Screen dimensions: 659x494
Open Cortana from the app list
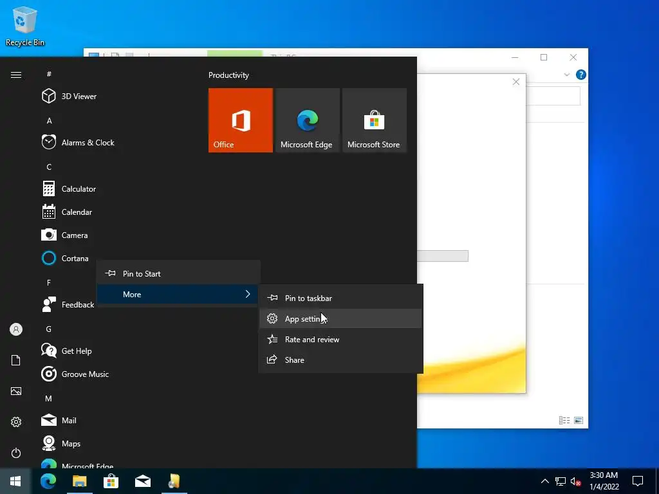coord(65,259)
